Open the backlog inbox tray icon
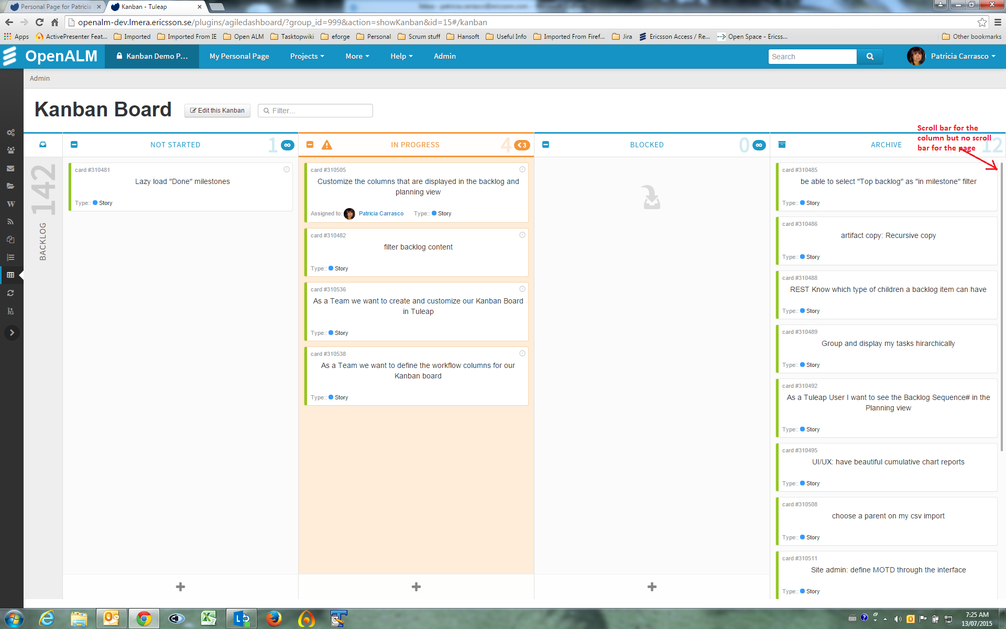The image size is (1006, 629). tap(43, 145)
